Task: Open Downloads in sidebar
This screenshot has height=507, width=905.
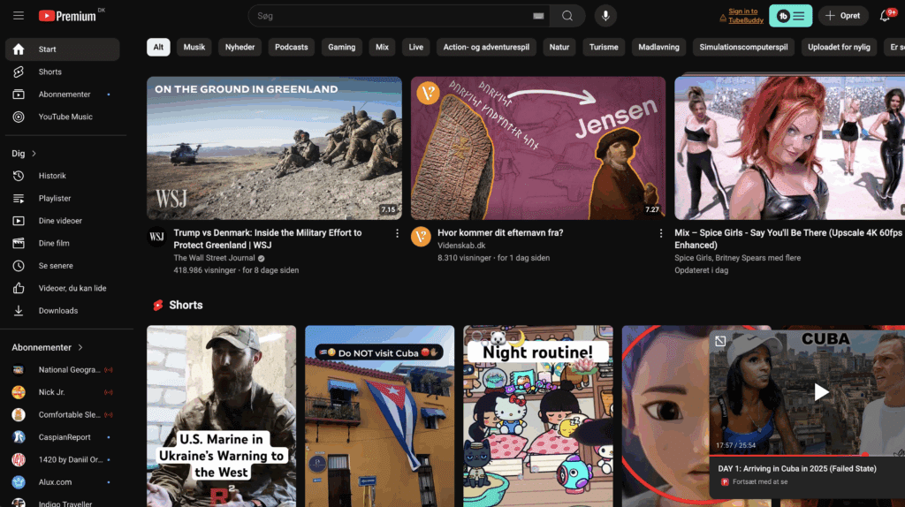Action: tap(63, 311)
